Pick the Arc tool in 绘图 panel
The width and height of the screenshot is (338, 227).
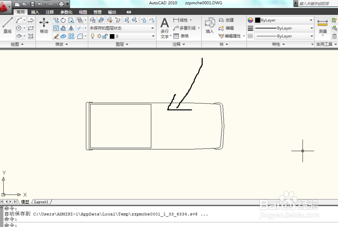tap(19, 20)
